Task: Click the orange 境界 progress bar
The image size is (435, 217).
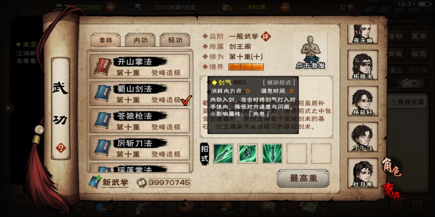Action: (x=246, y=67)
